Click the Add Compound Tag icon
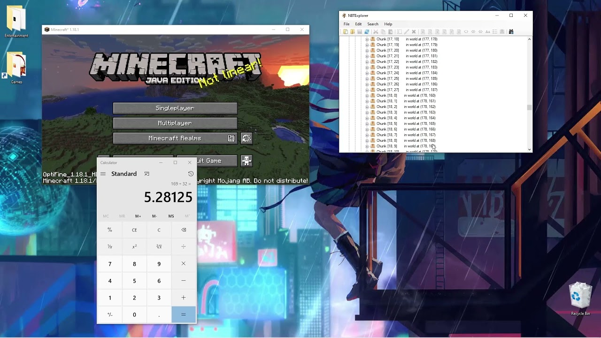This screenshot has width=601, height=338. 502,31
